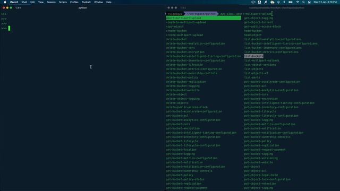
Task: Open the Window menu
Action: (98, 2)
